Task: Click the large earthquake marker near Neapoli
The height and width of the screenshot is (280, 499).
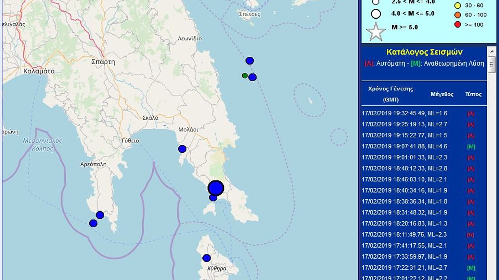Action: click(216, 188)
